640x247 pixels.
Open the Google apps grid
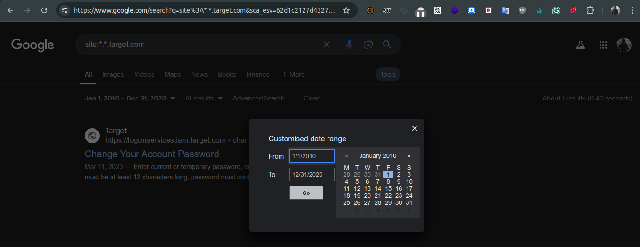(603, 45)
